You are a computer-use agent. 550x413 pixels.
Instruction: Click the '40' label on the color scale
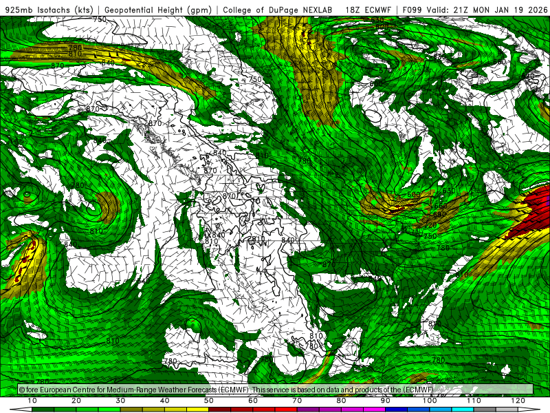[164, 401]
